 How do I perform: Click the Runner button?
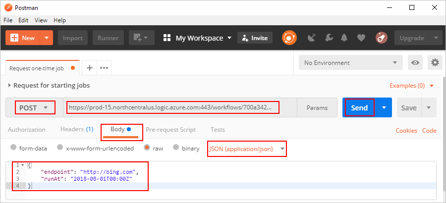[x=108, y=38]
